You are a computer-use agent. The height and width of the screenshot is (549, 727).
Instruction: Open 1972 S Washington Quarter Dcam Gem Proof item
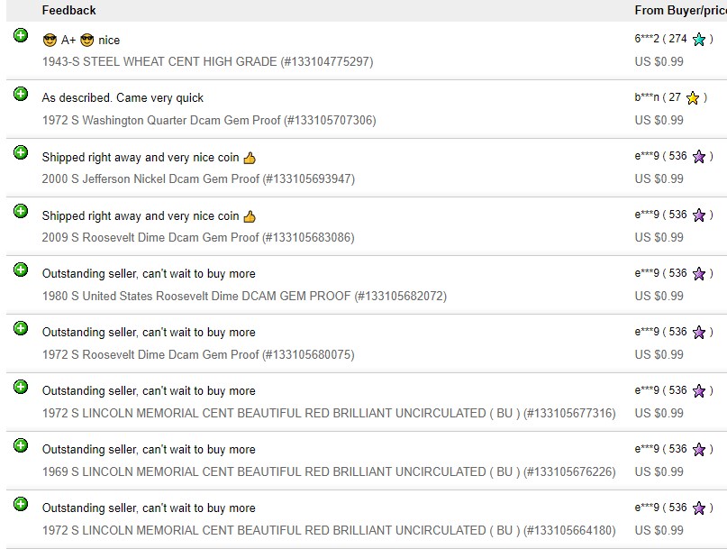[x=209, y=120]
